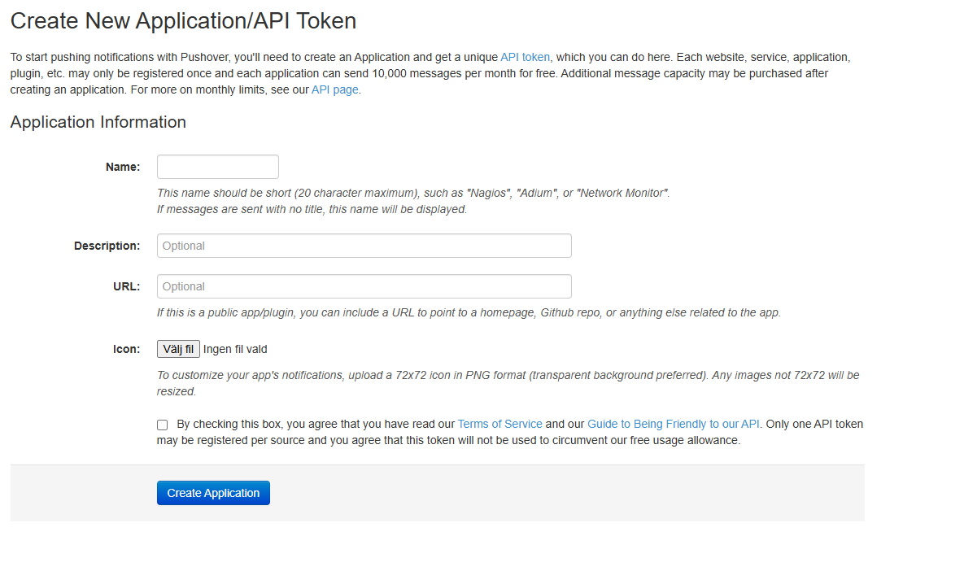The image size is (964, 571).
Task: Click the "URL:" field label
Action: pos(126,286)
